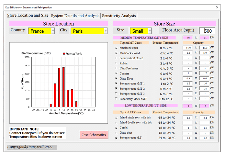Image resolution: width=226 pixels, height=156 pixels.
Task: Check Island double row with lids
Action: pyautogui.click(x=116, y=123)
